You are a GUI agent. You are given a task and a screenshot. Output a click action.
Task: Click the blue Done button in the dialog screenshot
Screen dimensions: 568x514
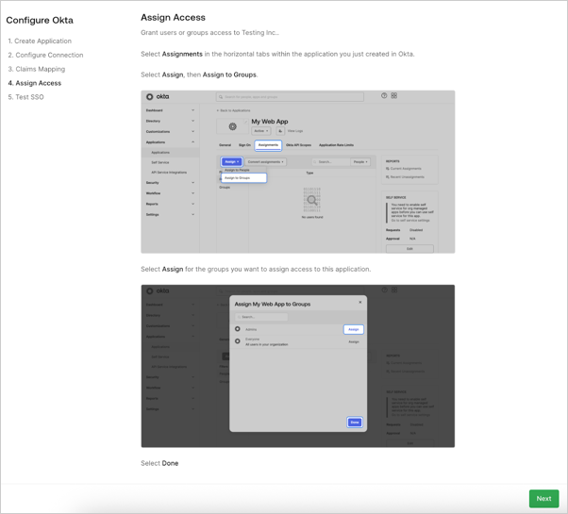(355, 423)
